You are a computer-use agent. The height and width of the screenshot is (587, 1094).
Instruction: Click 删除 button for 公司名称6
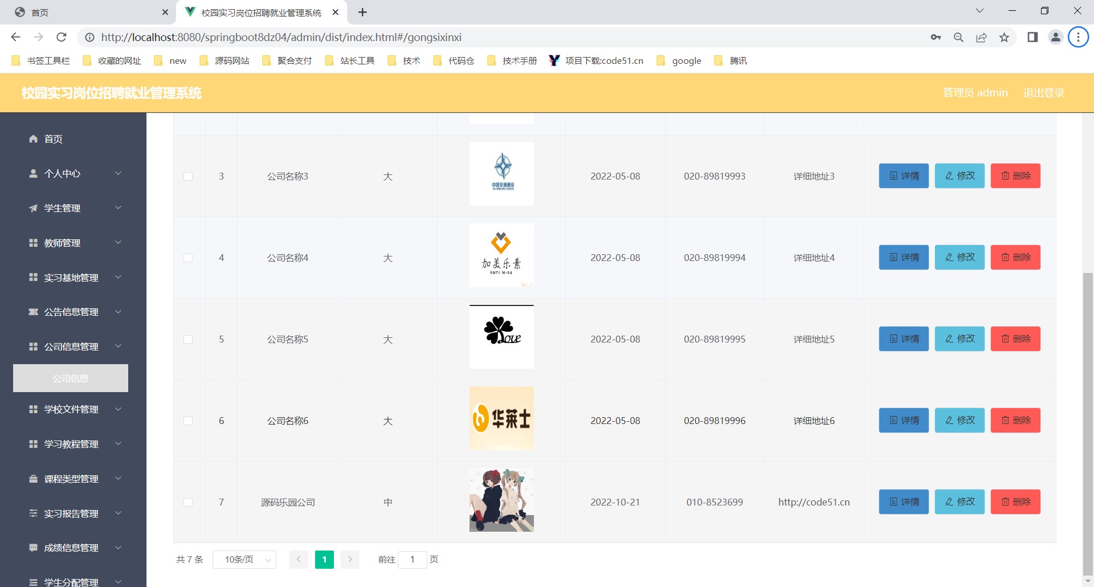tap(1015, 421)
